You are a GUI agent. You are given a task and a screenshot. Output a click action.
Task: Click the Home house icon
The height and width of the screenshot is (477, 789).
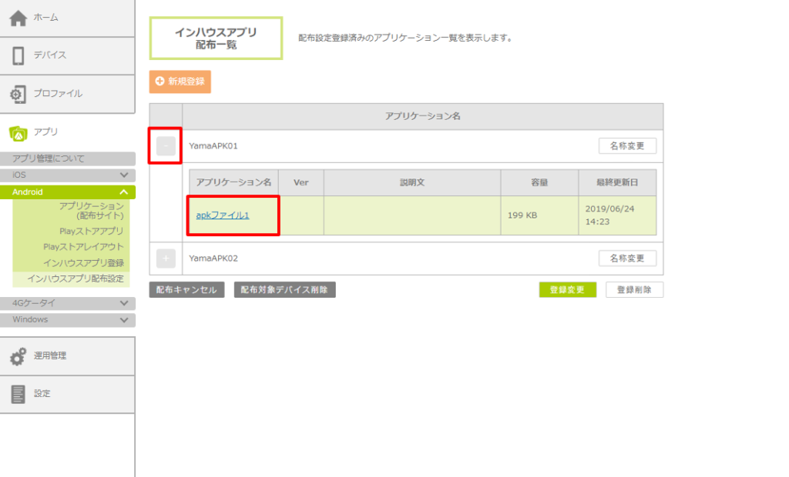18,18
